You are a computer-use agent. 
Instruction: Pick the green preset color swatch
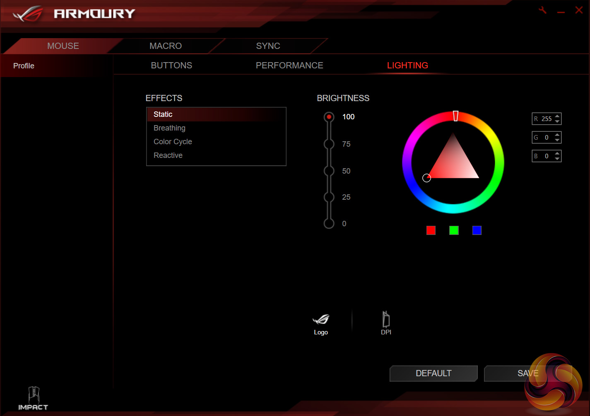454,230
